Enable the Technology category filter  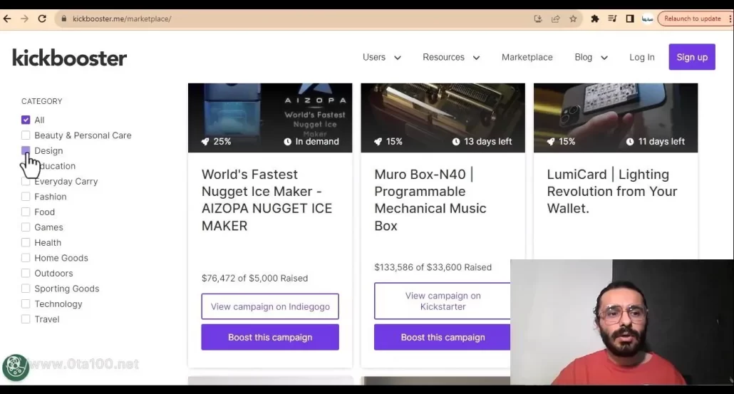pos(26,304)
